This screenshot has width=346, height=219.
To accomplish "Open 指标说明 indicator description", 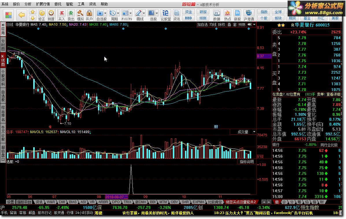I will 247,162.
